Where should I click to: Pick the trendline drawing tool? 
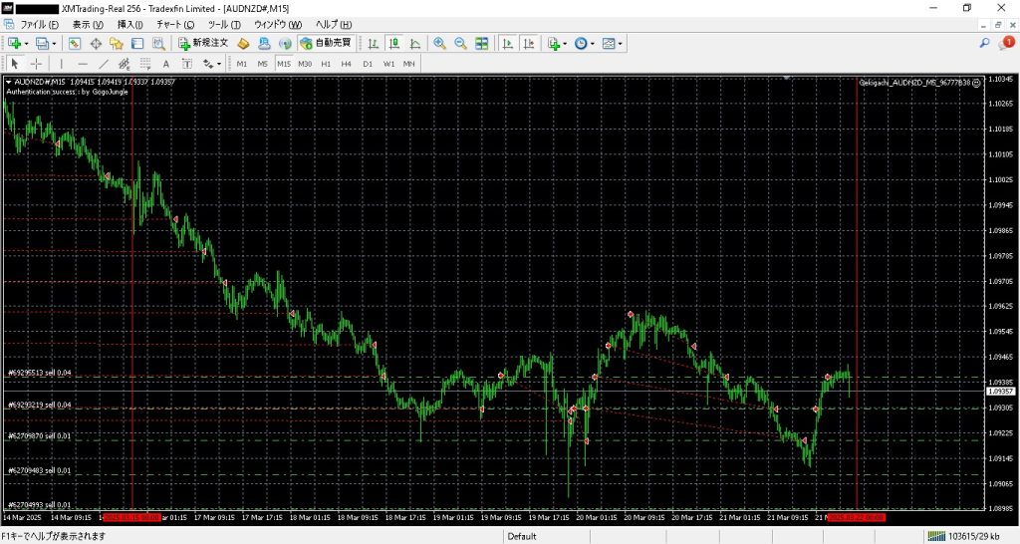point(104,64)
